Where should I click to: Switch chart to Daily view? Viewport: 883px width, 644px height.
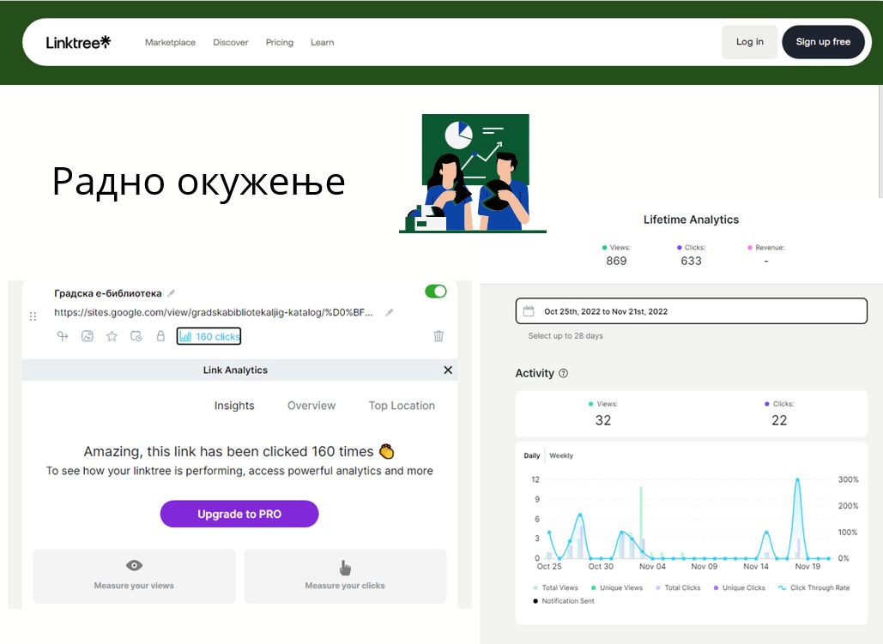(532, 455)
